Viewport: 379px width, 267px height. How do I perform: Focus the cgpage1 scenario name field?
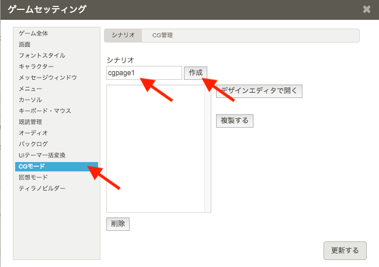click(x=144, y=73)
